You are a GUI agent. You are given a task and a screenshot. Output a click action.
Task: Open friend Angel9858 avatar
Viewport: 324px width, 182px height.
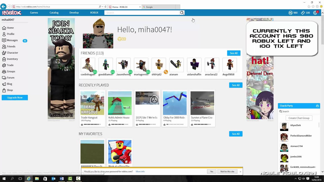[x=230, y=65]
